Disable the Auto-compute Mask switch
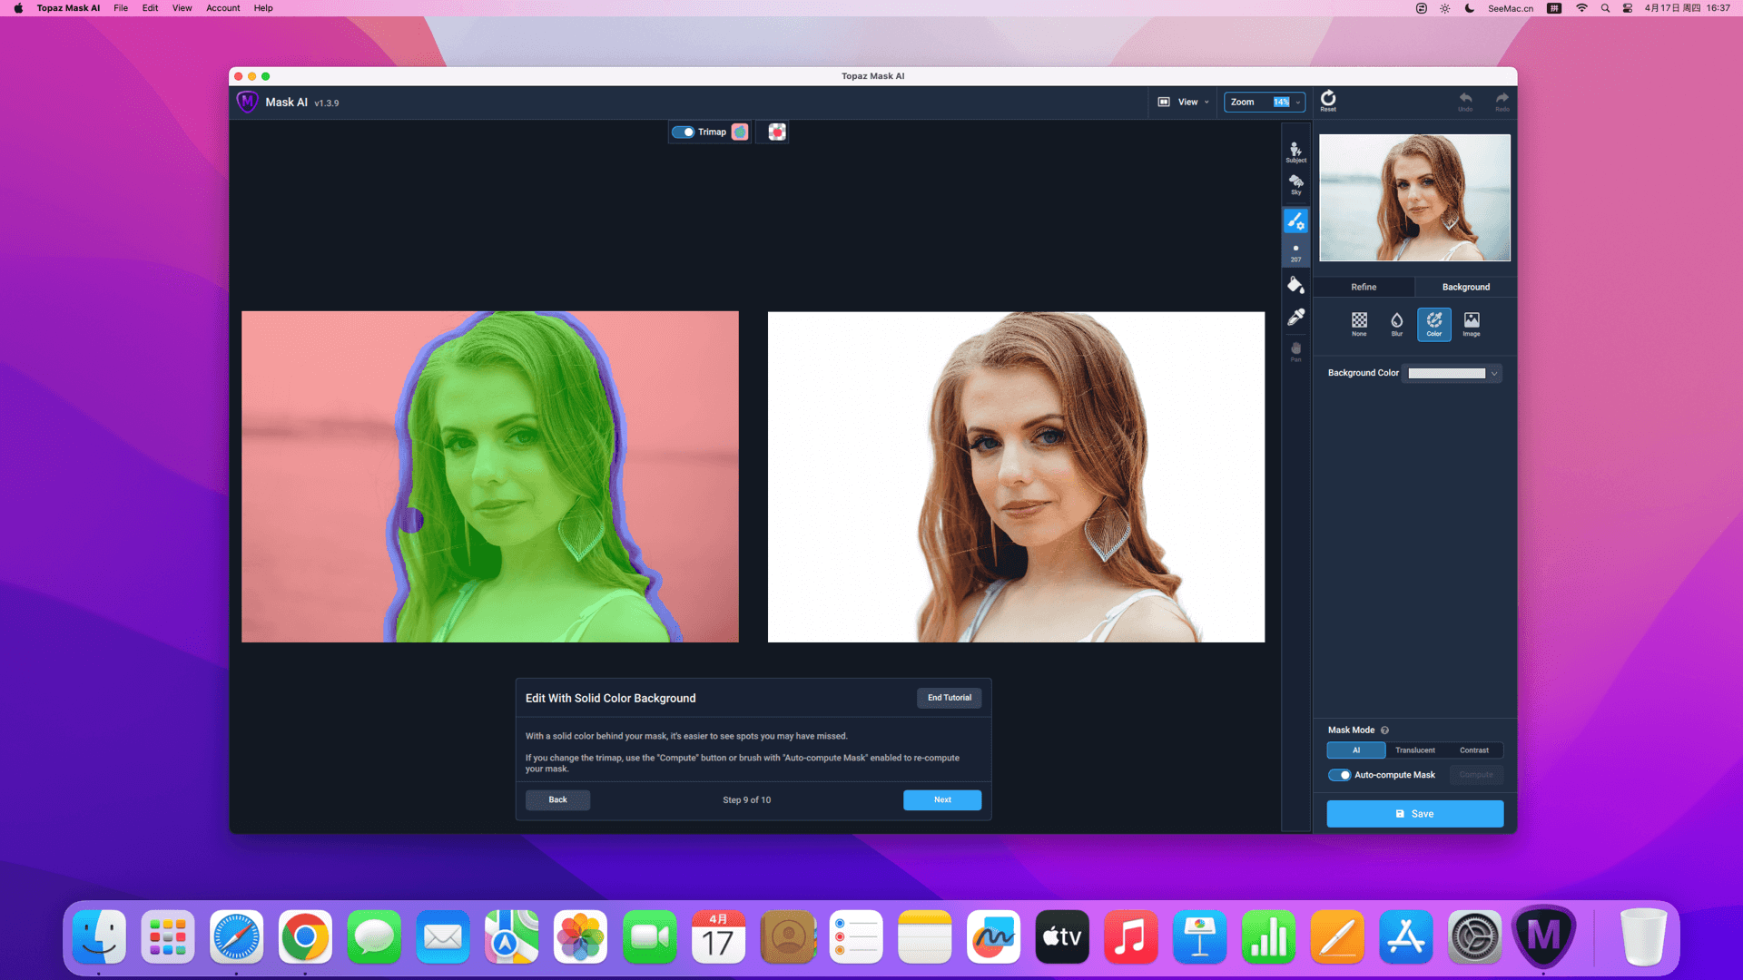The width and height of the screenshot is (1743, 980). [x=1339, y=775]
